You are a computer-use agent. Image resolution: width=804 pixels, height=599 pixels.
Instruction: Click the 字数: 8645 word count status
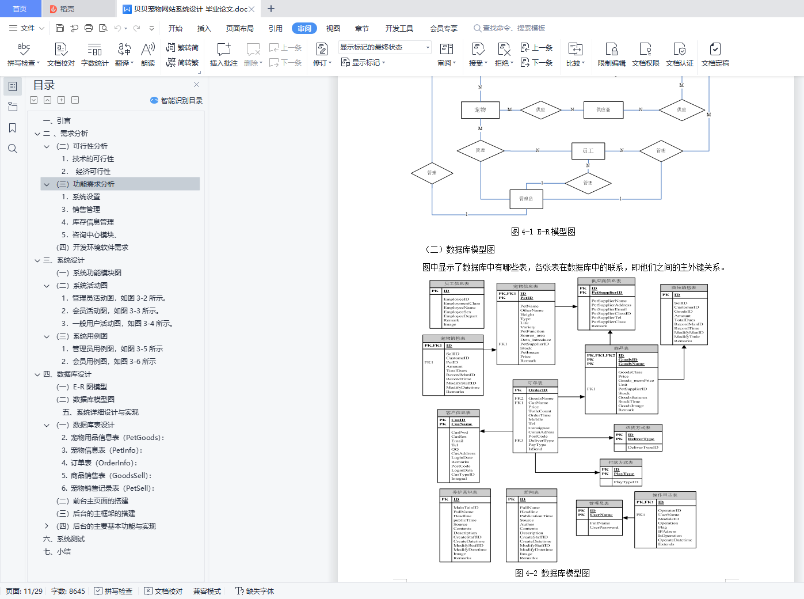(x=68, y=591)
